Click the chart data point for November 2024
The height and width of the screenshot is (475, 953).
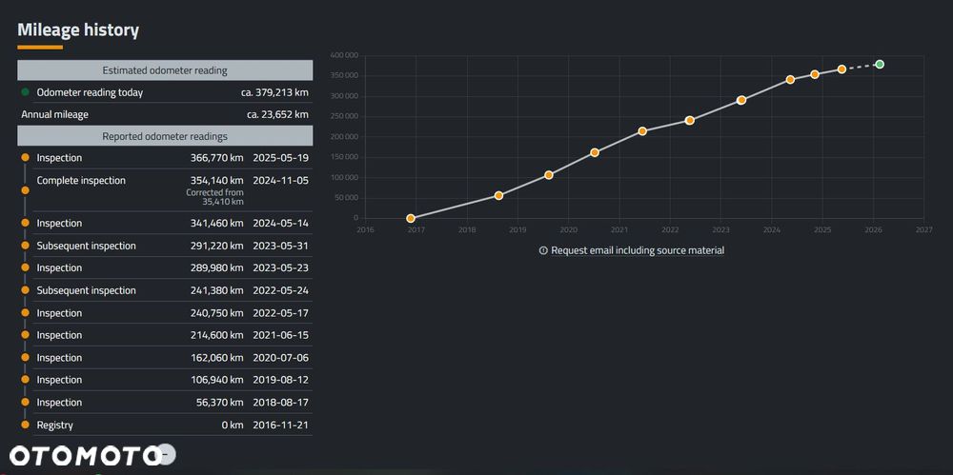[815, 74]
